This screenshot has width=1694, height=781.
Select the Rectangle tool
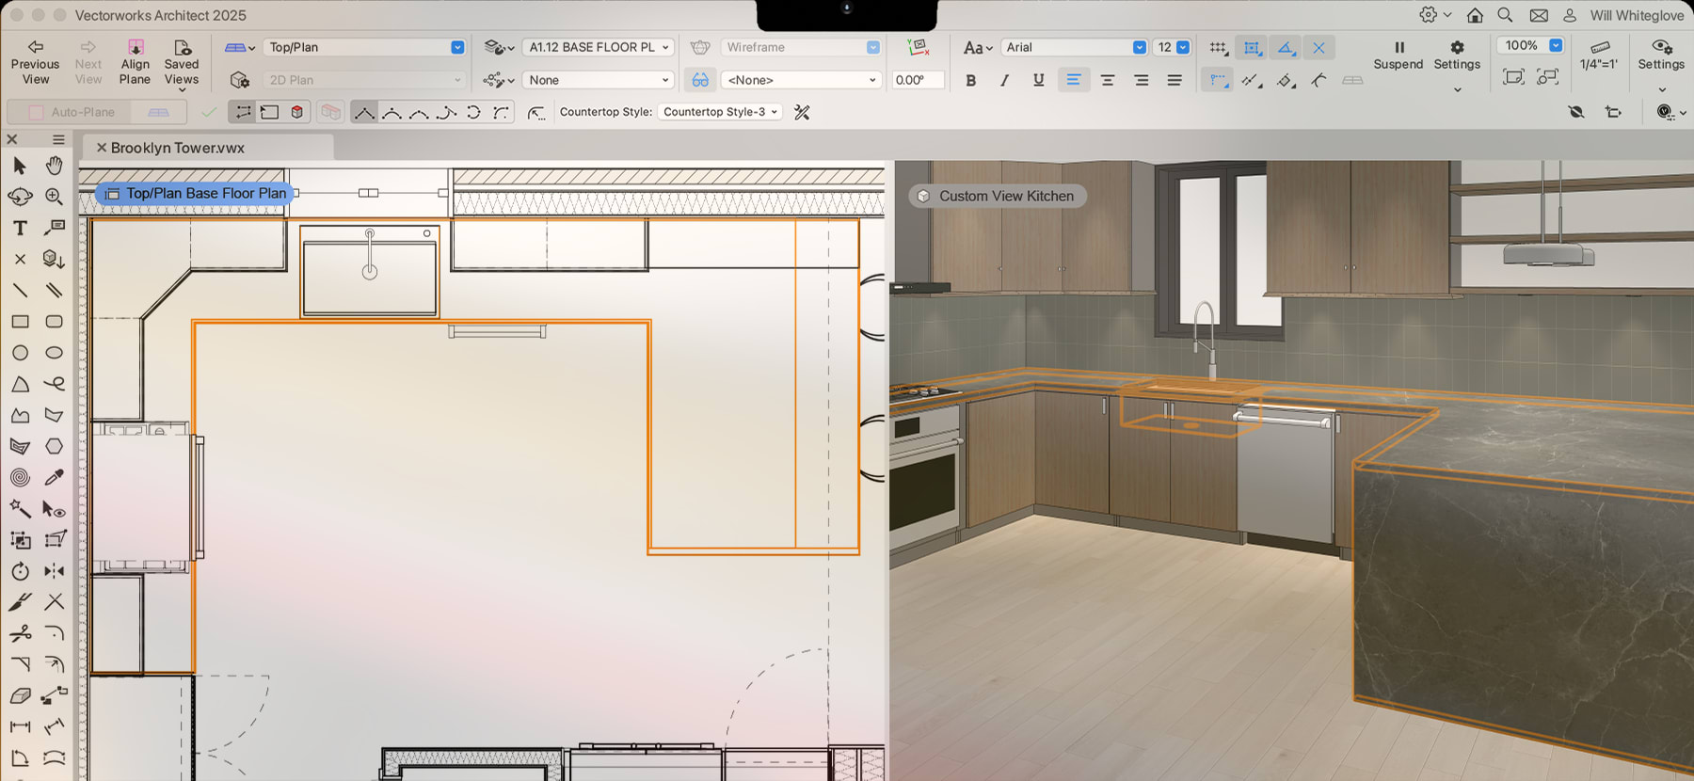20,322
